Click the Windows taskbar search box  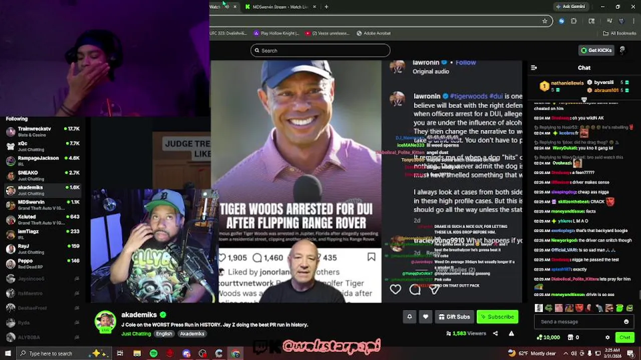tap(64, 353)
